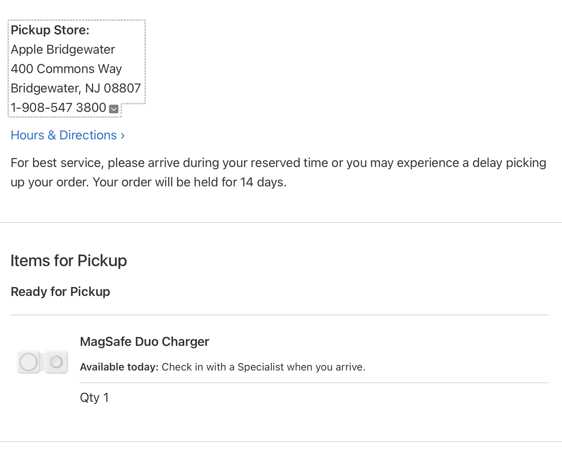Click the Check in with a Specialist text
The image size is (562, 451).
(264, 367)
